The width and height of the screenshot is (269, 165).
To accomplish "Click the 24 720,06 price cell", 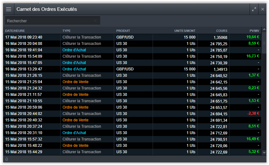I will pos(219,146).
